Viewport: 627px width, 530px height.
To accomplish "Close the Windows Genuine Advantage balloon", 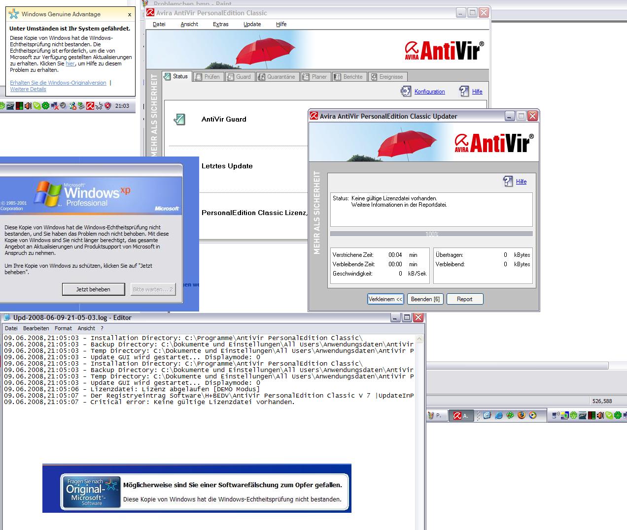I will (x=130, y=15).
